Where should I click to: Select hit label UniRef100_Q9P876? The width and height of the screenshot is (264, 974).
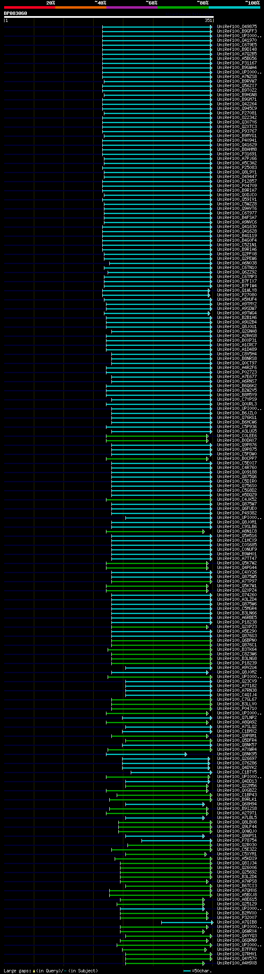[x=237, y=445]
